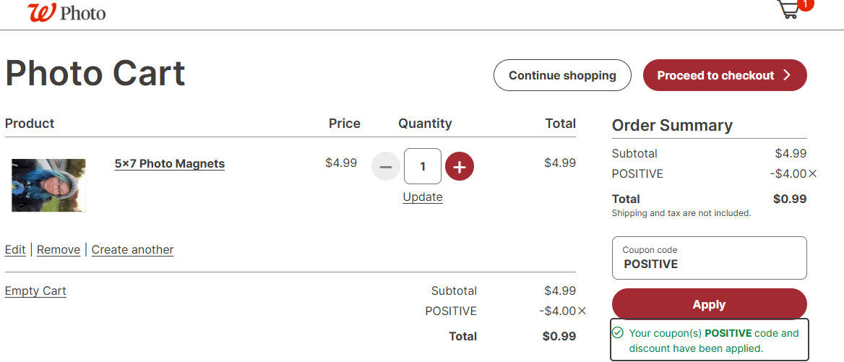Increase quantity with the plus button

click(460, 167)
